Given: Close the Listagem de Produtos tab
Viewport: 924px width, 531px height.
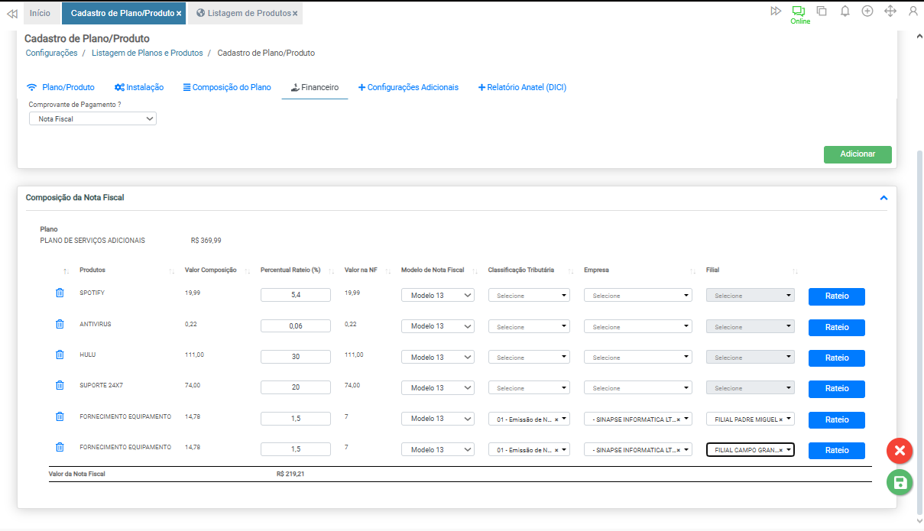Looking at the screenshot, I should [295, 14].
